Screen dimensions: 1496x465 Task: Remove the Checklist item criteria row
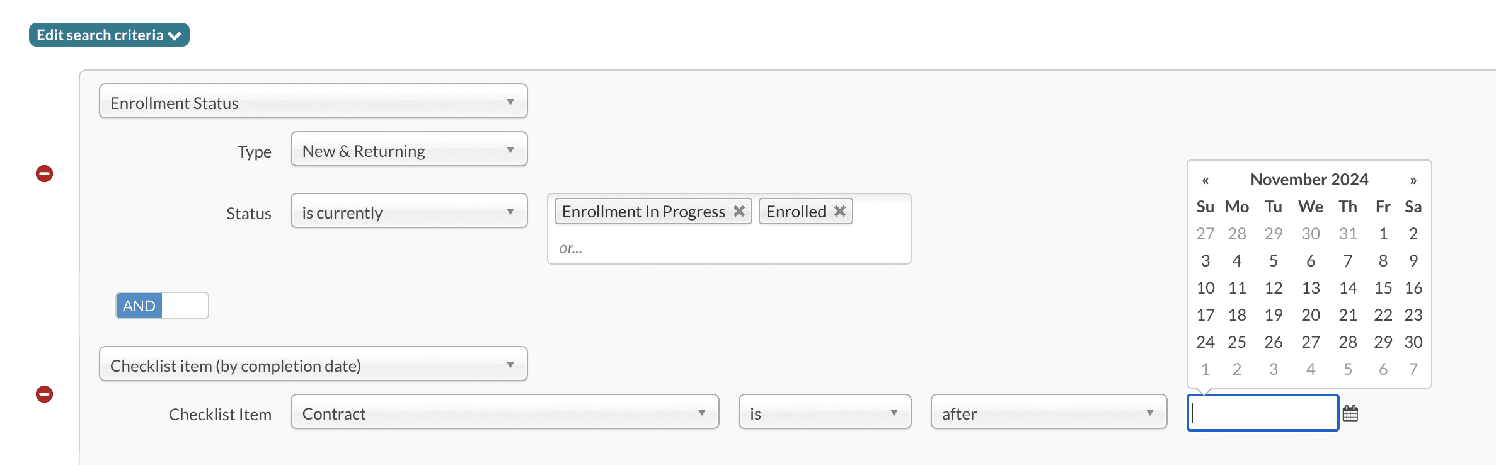[x=44, y=394]
